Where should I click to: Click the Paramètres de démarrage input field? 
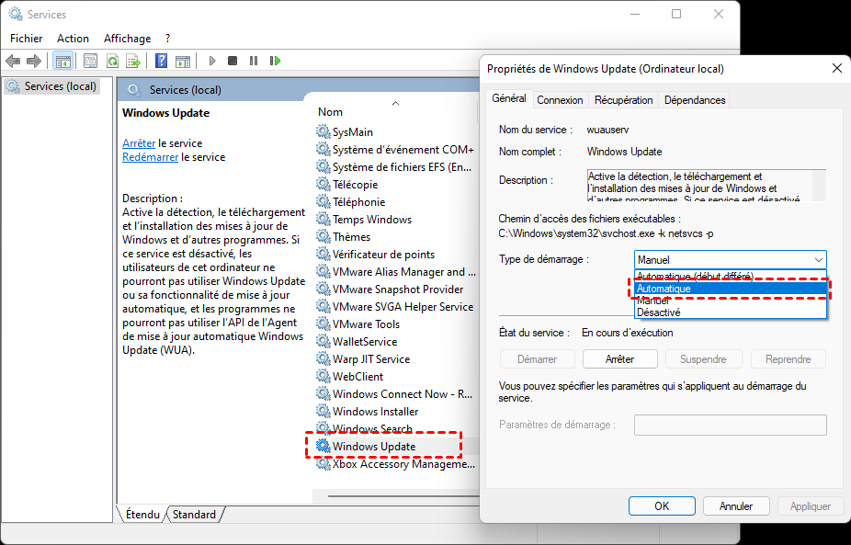(730, 425)
